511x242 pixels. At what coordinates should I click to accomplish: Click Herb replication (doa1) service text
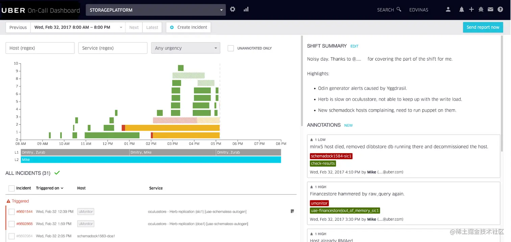click(x=198, y=224)
